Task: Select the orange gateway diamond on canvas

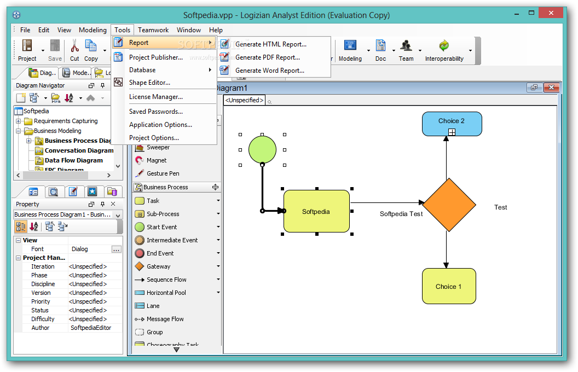Action: tap(449, 205)
